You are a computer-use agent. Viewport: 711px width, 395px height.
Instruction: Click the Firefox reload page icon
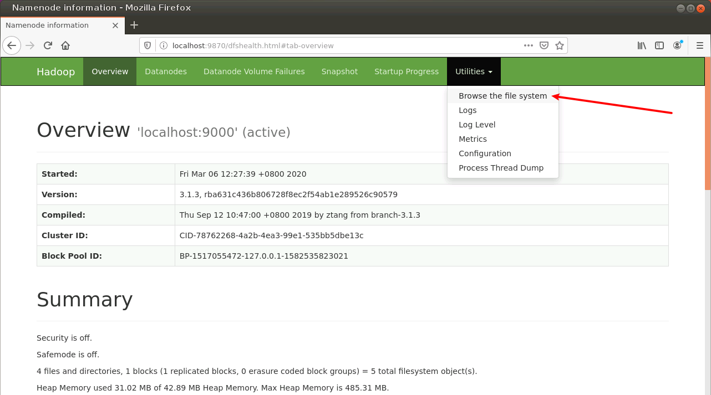[48, 45]
